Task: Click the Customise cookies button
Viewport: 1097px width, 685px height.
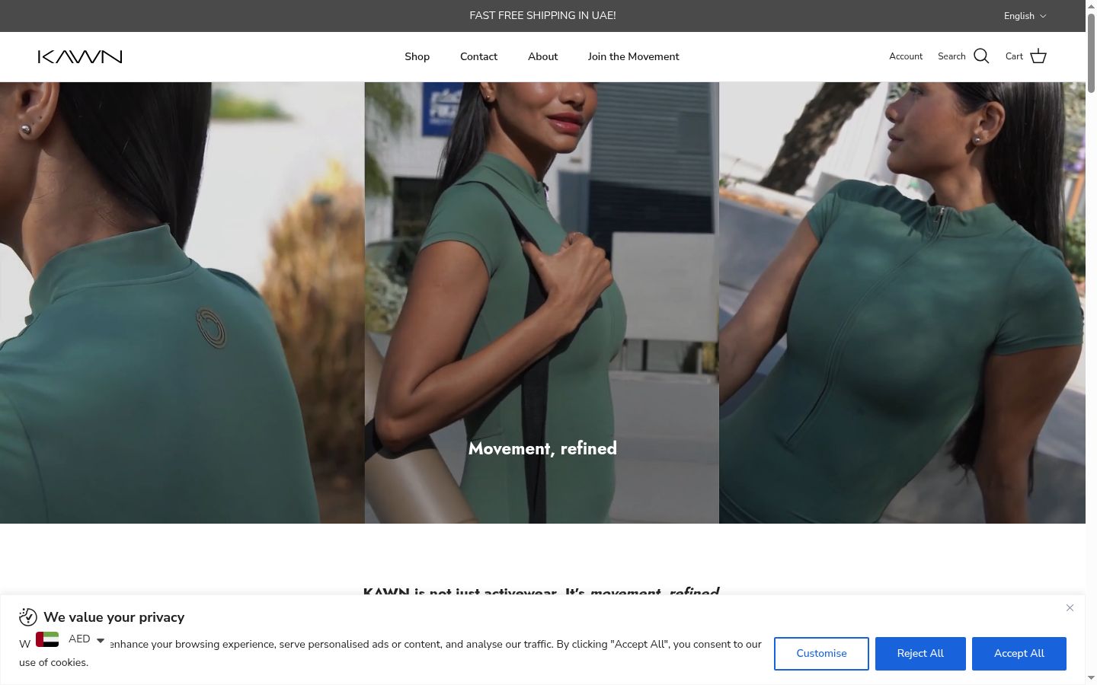Action: coord(821,654)
